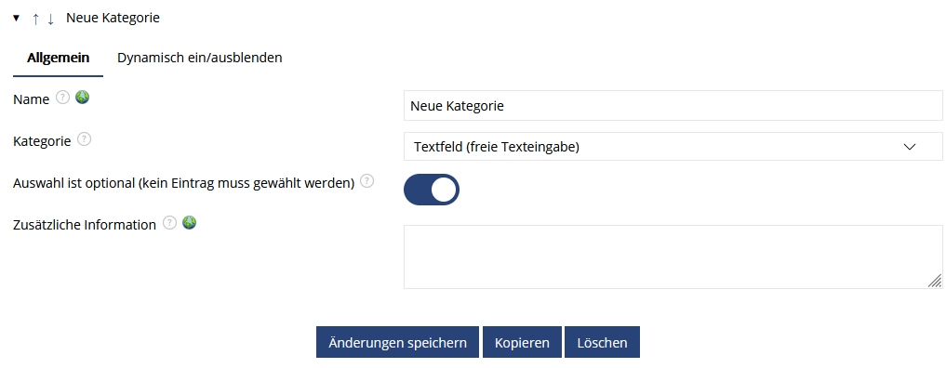Open help icon next to Name
Screen dimensions: 946x368
point(62,98)
